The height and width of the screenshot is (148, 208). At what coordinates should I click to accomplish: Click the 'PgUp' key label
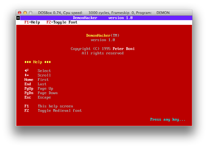(x=29, y=89)
